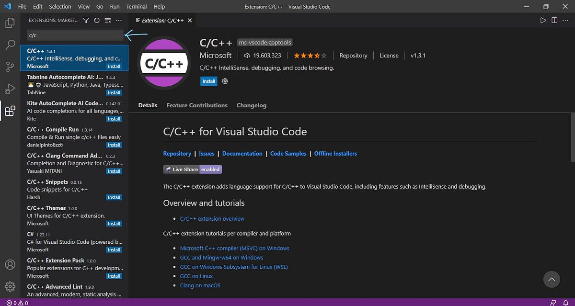Switch to the Changelog tab
The width and height of the screenshot is (575, 306).
[252, 105]
